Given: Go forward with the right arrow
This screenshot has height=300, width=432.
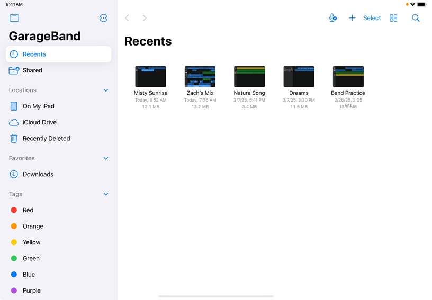Looking at the screenshot, I should 145,18.
